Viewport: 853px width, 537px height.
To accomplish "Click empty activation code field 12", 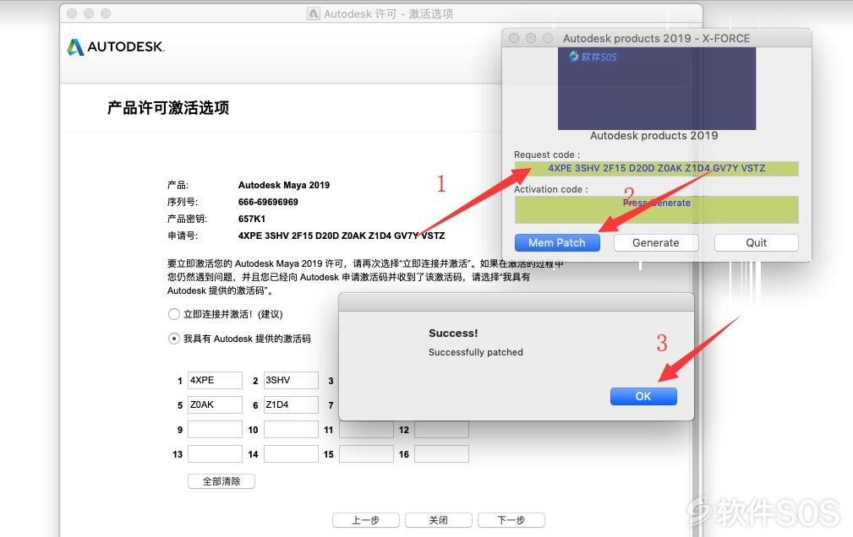I will [442, 430].
